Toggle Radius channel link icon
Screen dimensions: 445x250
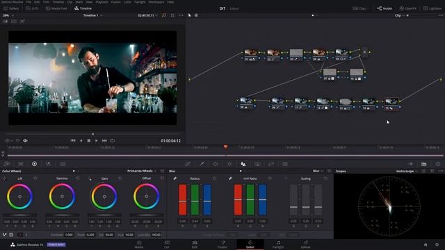coord(175,178)
